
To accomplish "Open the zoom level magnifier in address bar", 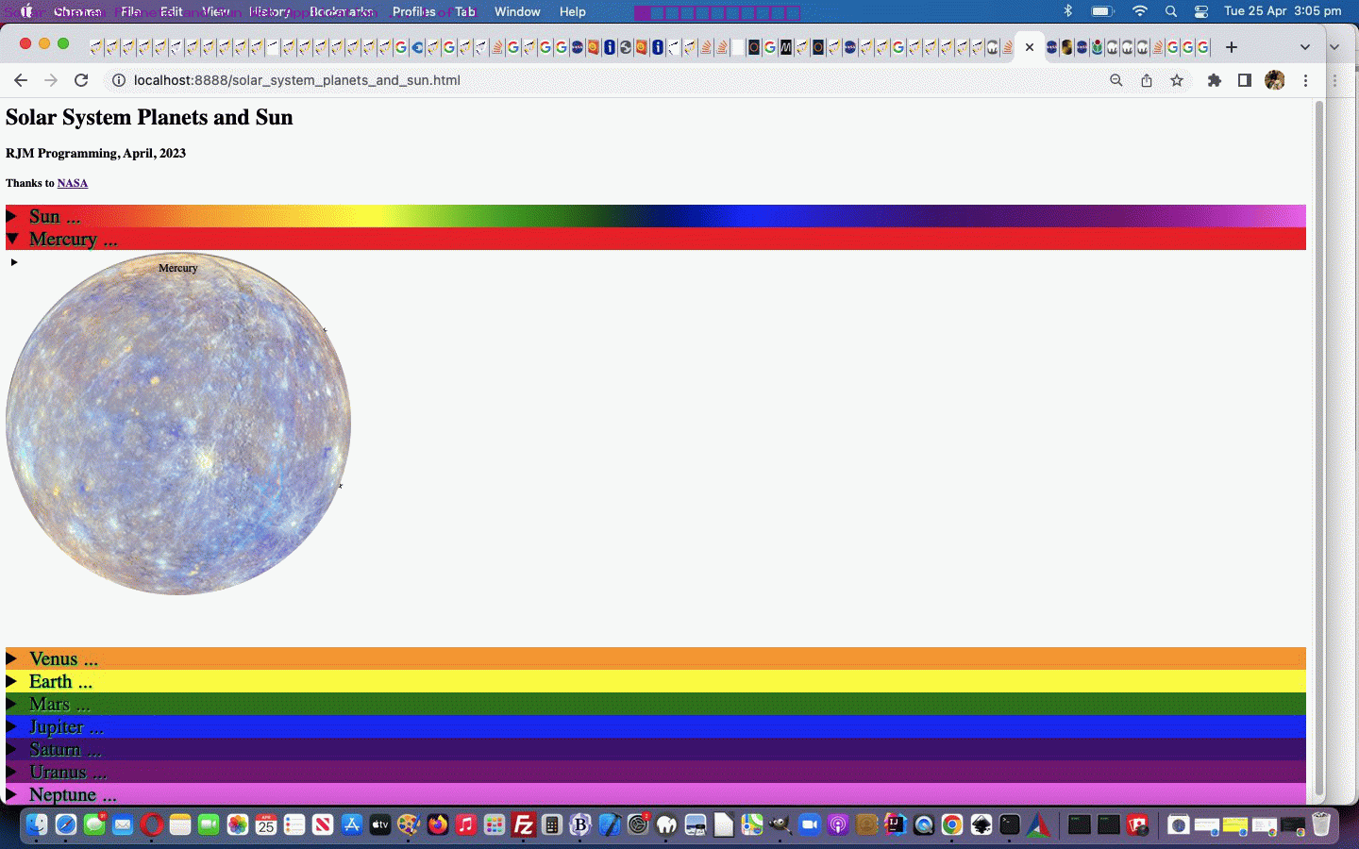I will tap(1116, 80).
